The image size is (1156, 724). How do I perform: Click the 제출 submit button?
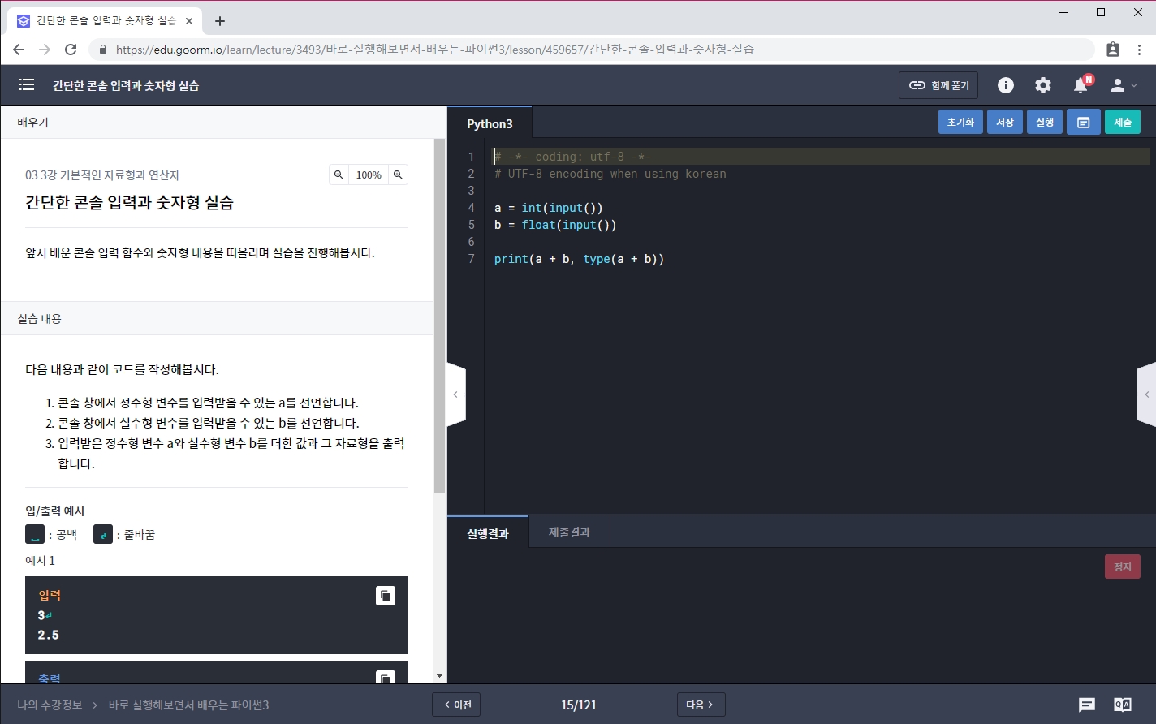[x=1122, y=122]
